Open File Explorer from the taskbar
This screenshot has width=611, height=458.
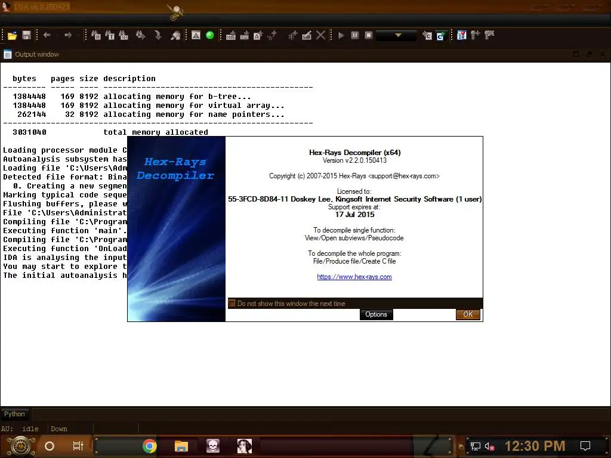181,446
